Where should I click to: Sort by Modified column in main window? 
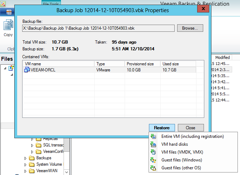point(222,57)
